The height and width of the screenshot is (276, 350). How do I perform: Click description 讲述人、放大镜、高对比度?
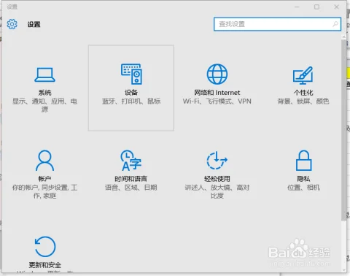[x=217, y=191]
